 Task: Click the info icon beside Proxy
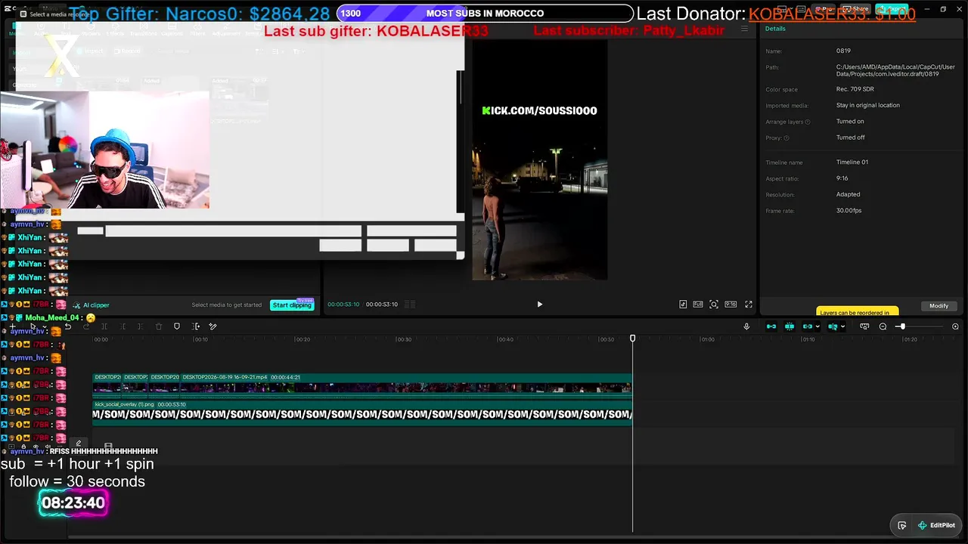click(786, 138)
